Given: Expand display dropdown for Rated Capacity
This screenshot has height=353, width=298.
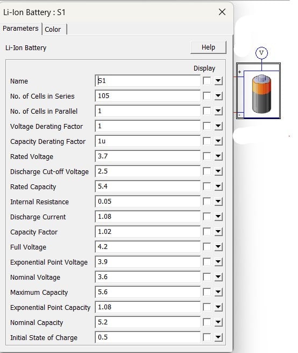Looking at the screenshot, I should pos(218,186).
